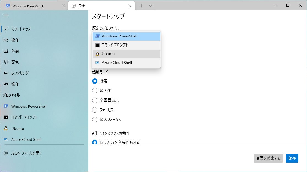Close the Windows PowerShell tab
Viewport: 307px width, 172px height.
tap(63, 6)
